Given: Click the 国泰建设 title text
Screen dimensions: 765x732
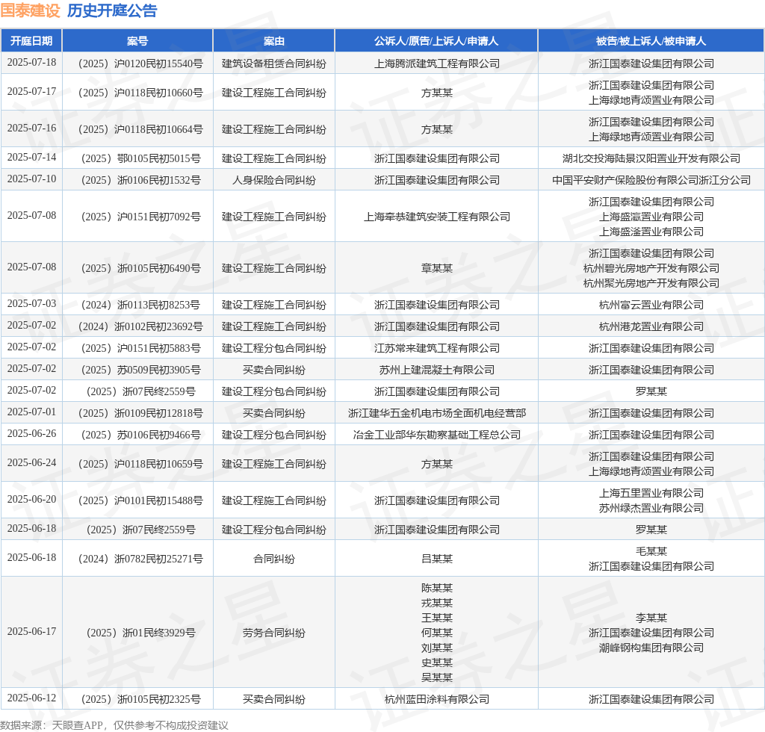Looking at the screenshot, I should [x=30, y=10].
